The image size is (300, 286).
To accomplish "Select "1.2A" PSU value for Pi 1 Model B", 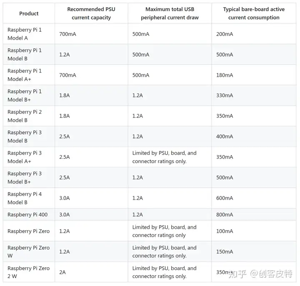I will 65,55.
